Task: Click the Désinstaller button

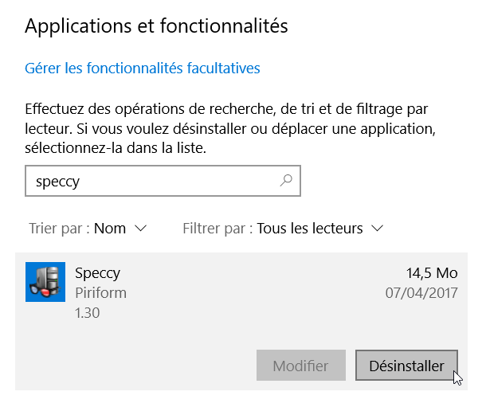Action: pos(406,366)
